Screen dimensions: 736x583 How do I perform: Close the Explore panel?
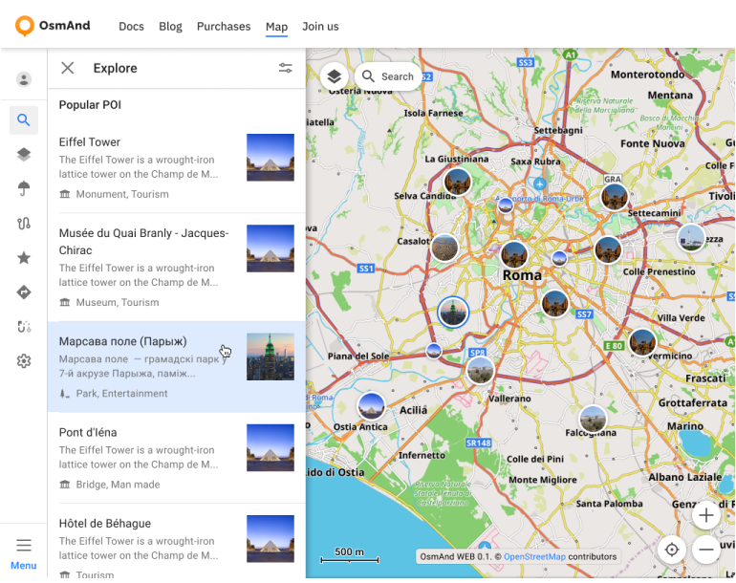coord(67,68)
